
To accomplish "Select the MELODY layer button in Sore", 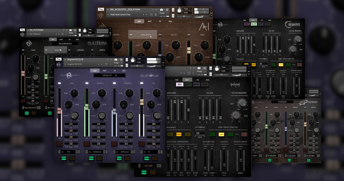I will click(x=188, y=84).
